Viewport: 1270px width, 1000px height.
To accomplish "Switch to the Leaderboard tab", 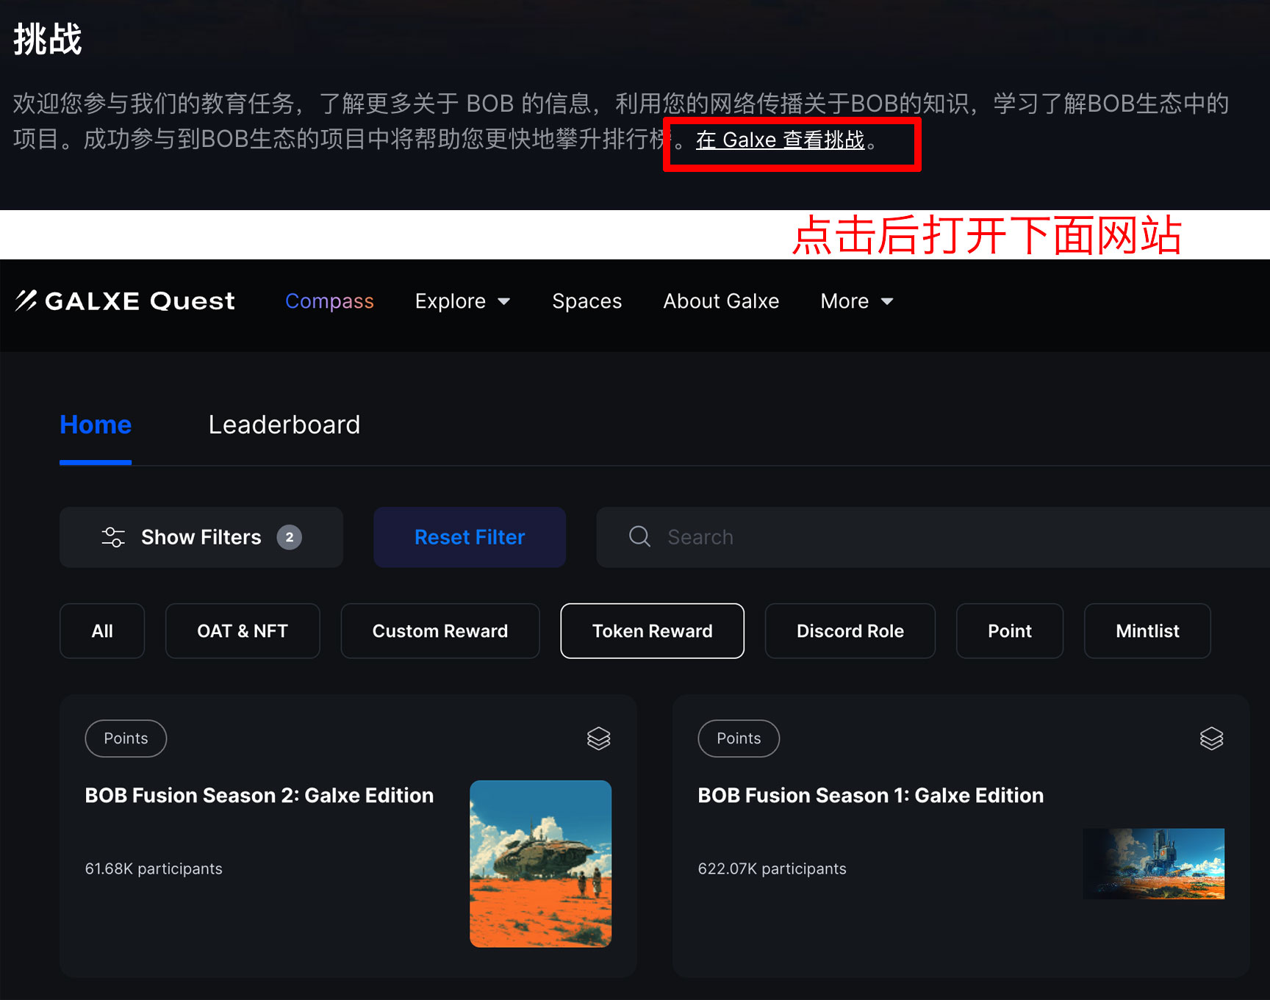I will [284, 425].
